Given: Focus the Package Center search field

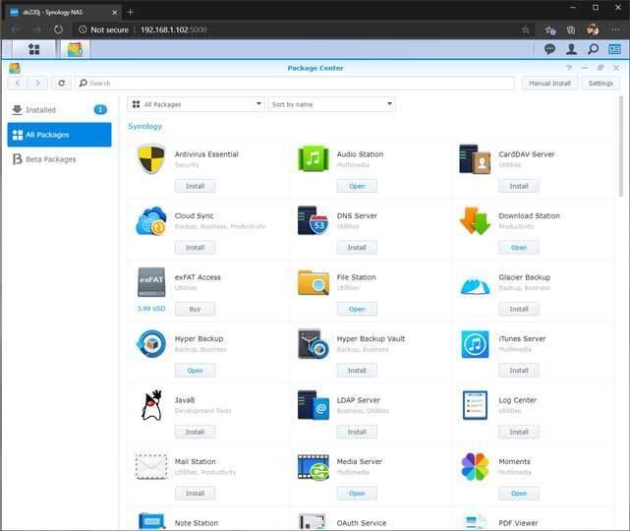Looking at the screenshot, I should click(x=295, y=84).
